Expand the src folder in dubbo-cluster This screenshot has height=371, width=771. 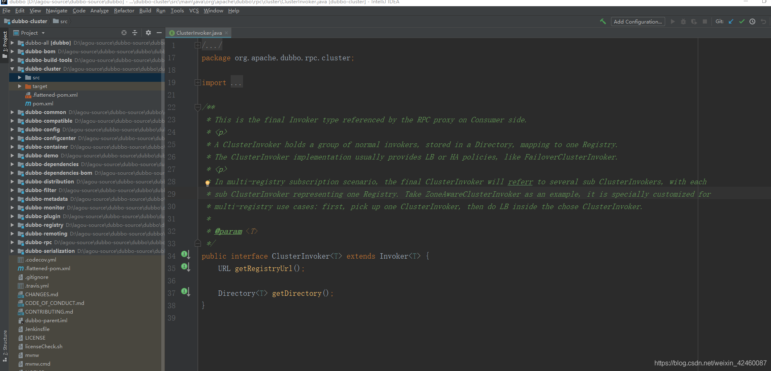19,78
